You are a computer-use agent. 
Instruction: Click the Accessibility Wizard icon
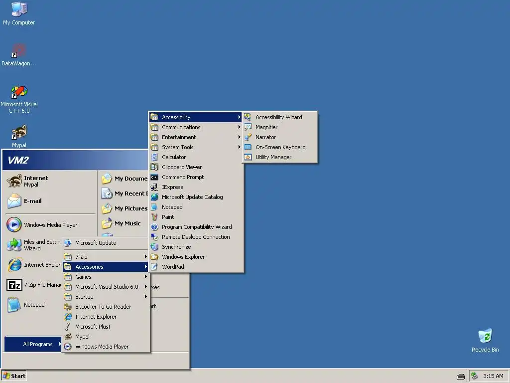248,117
